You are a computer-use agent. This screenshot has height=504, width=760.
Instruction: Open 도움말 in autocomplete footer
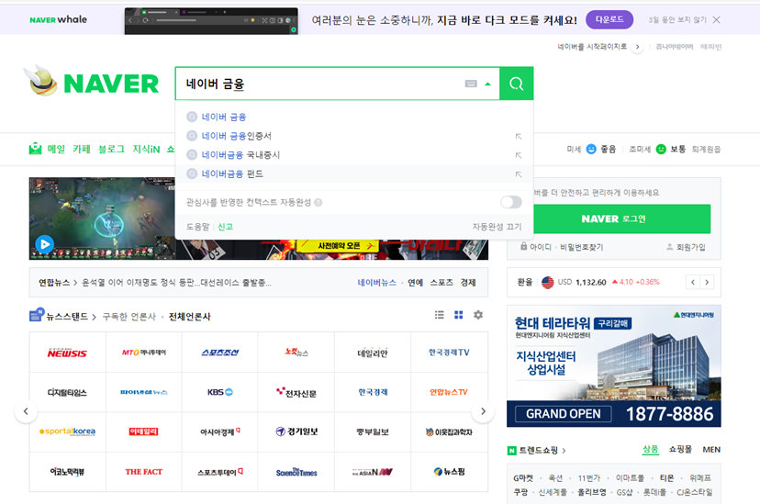197,227
